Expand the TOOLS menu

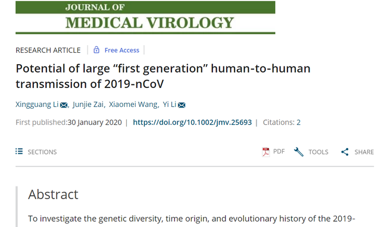(318, 152)
